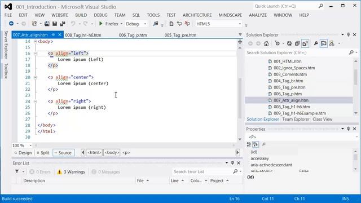This screenshot has width=361, height=203.
Task: Click the Find in Files toolbar icon
Action: point(156,24)
